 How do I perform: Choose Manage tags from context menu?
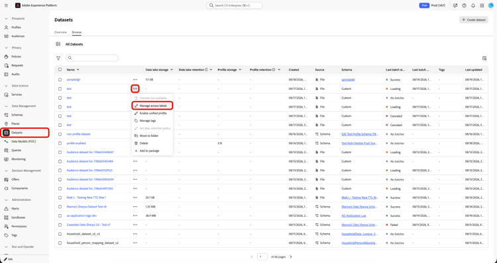152,121
